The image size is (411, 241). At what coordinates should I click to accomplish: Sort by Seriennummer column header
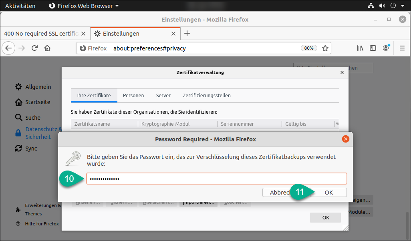pos(250,124)
